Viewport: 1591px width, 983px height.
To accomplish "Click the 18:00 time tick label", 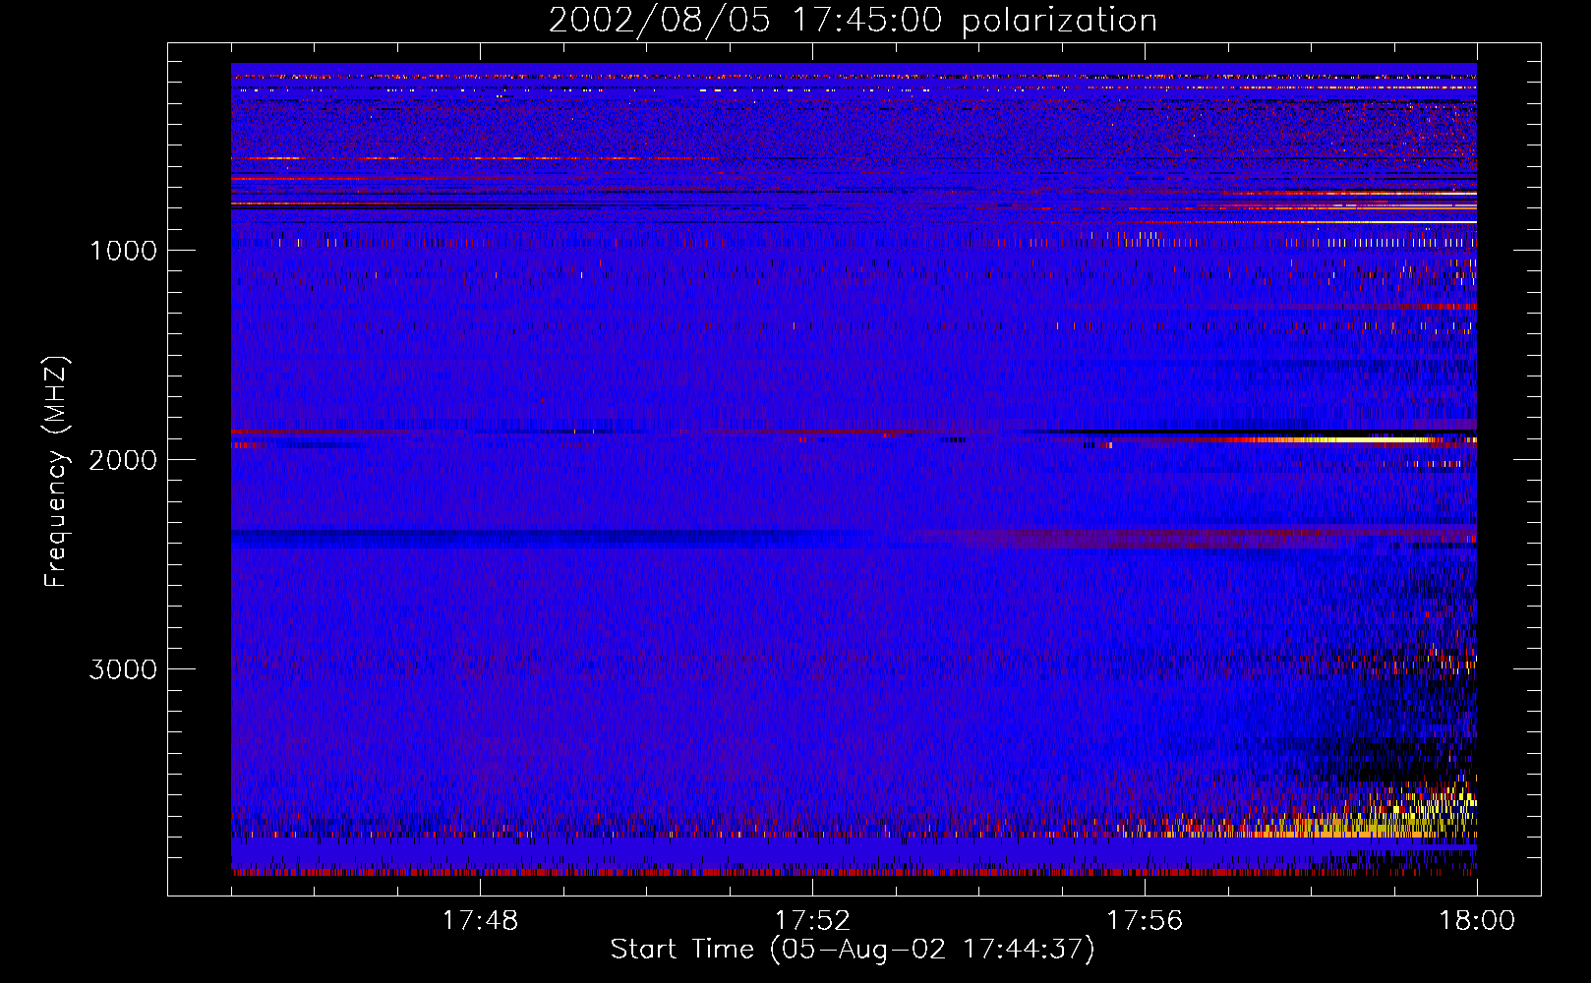I will pos(1477,921).
